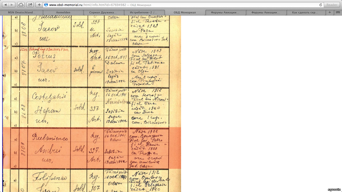Select the ОБД Мемориал tab

click(185, 12)
